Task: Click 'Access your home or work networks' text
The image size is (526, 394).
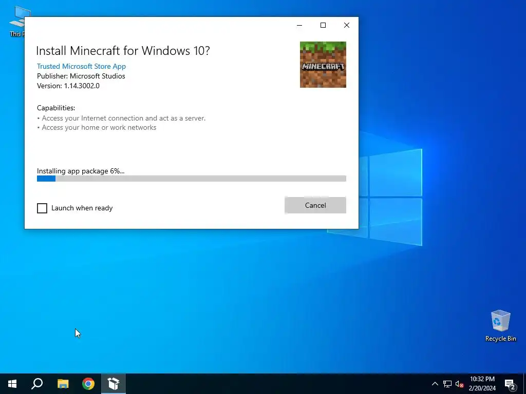Action: coord(99,127)
